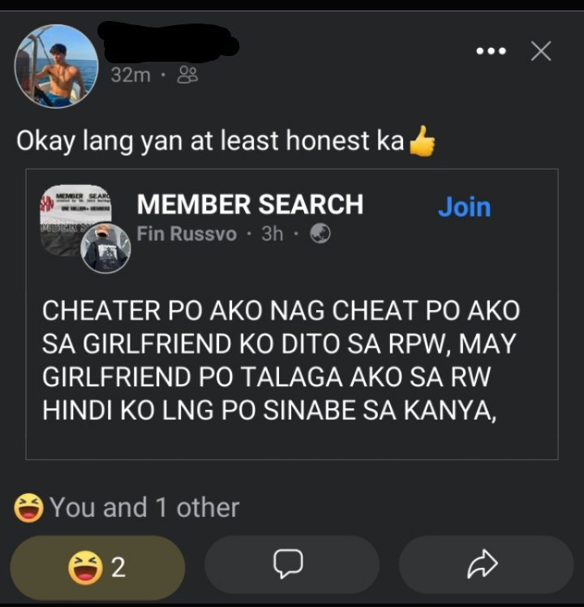Open the comment bubble button
Screen dimensions: 584x607
[x=292, y=565]
